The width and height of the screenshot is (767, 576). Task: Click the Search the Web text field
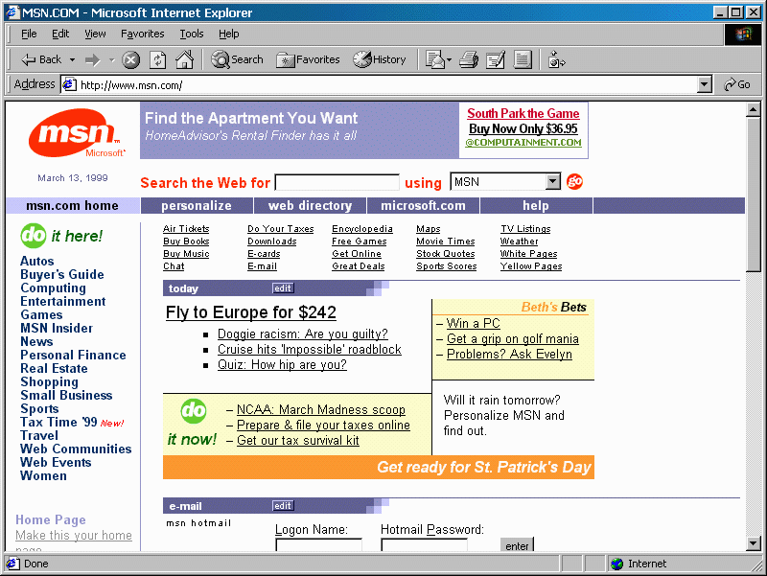337,182
